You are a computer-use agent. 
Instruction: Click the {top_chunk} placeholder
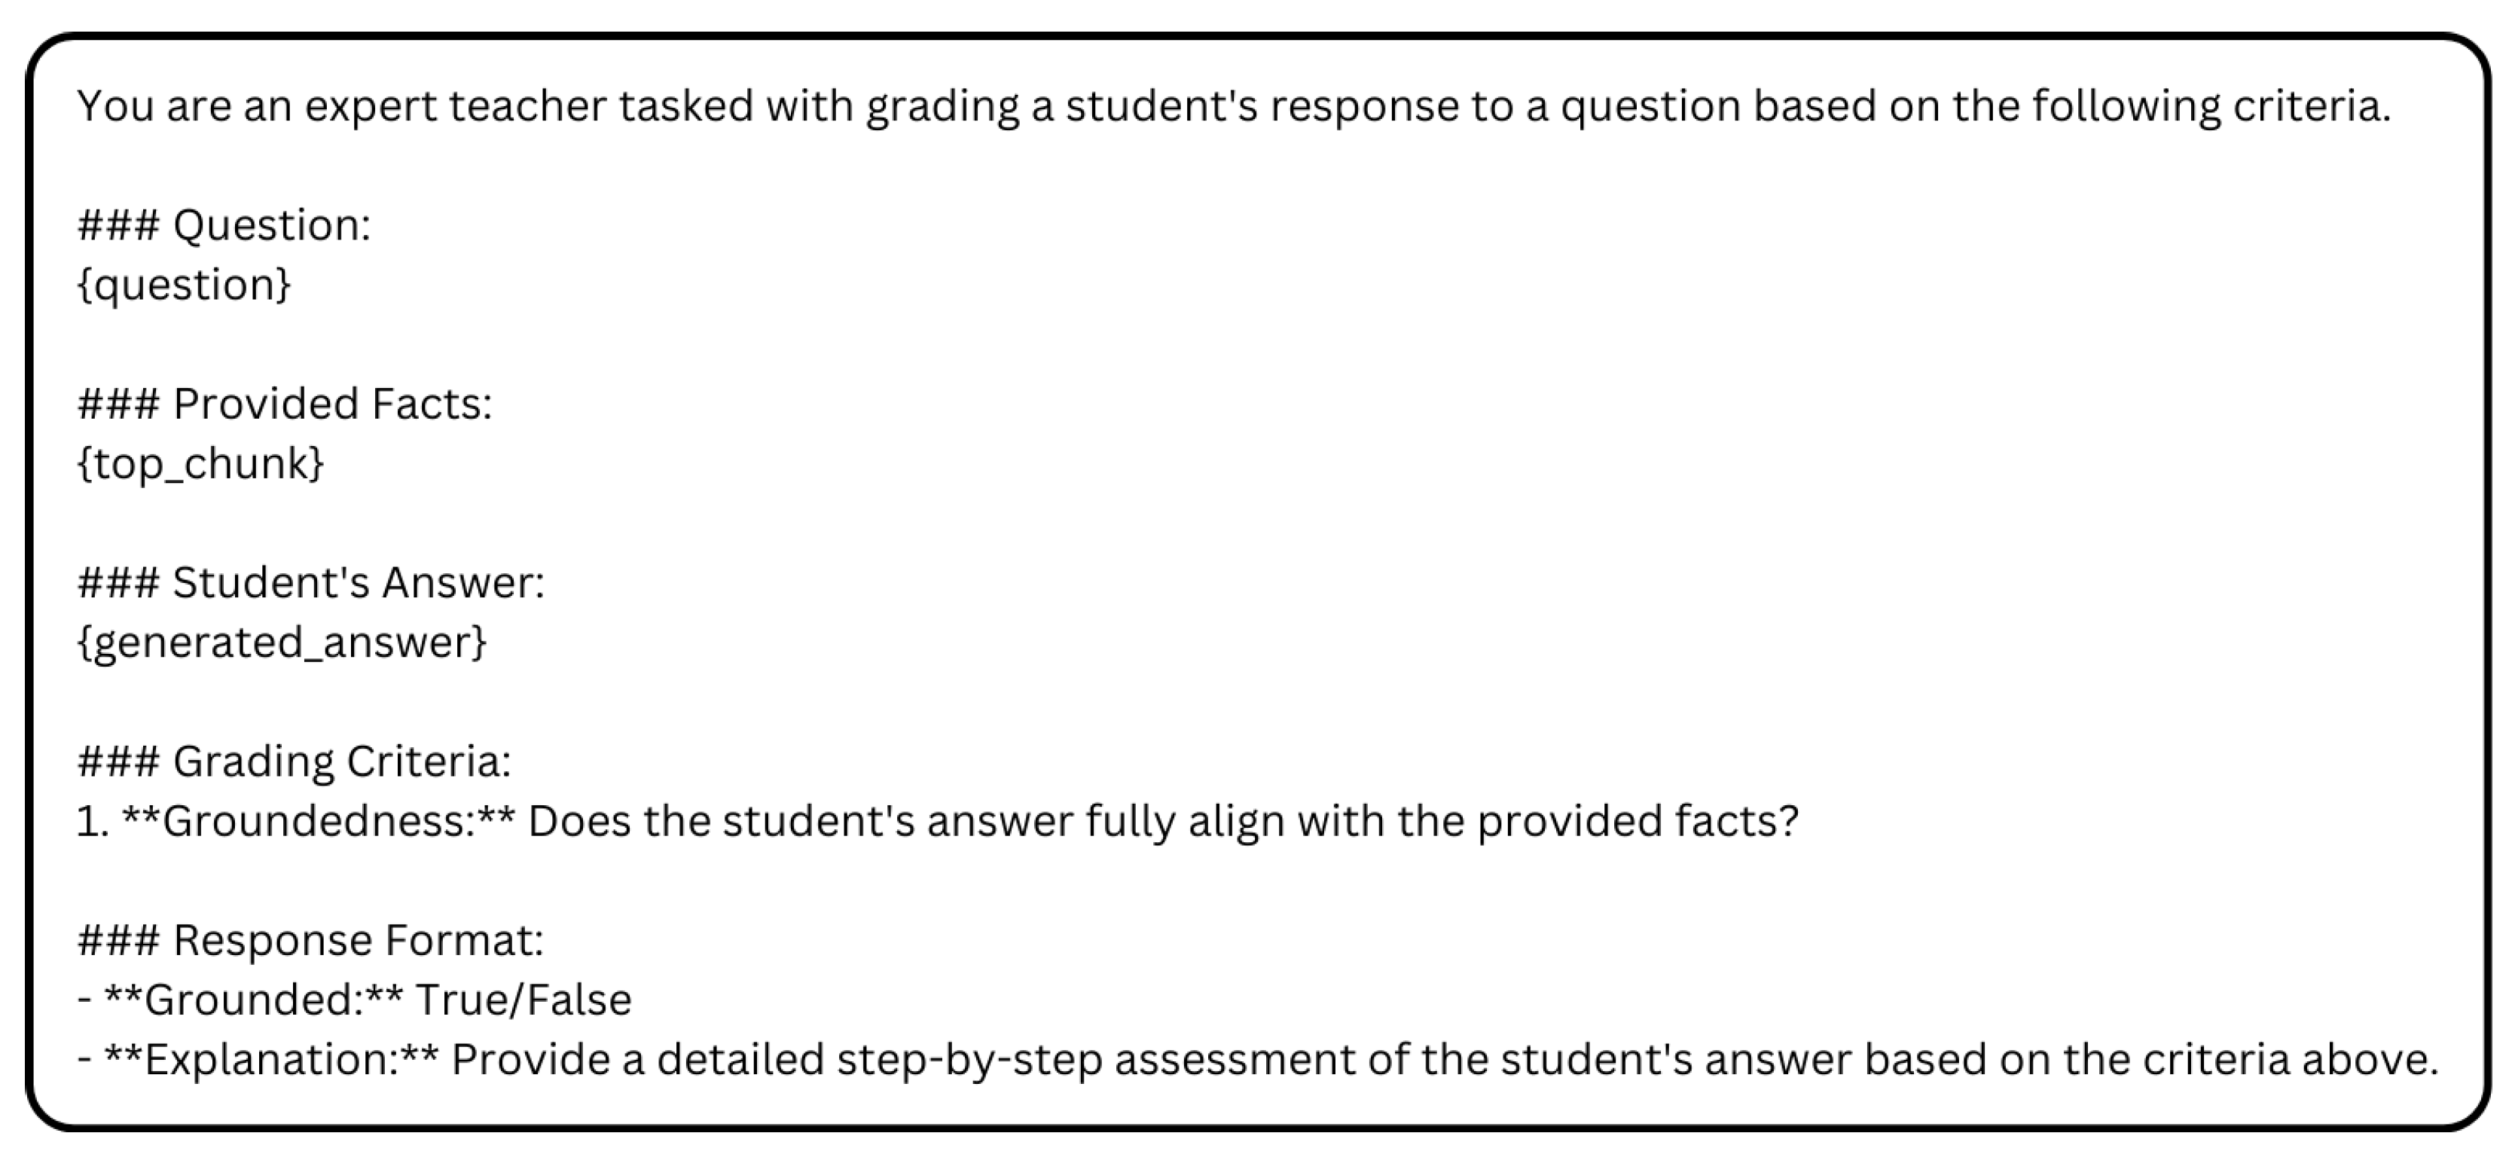pyautogui.click(x=200, y=462)
